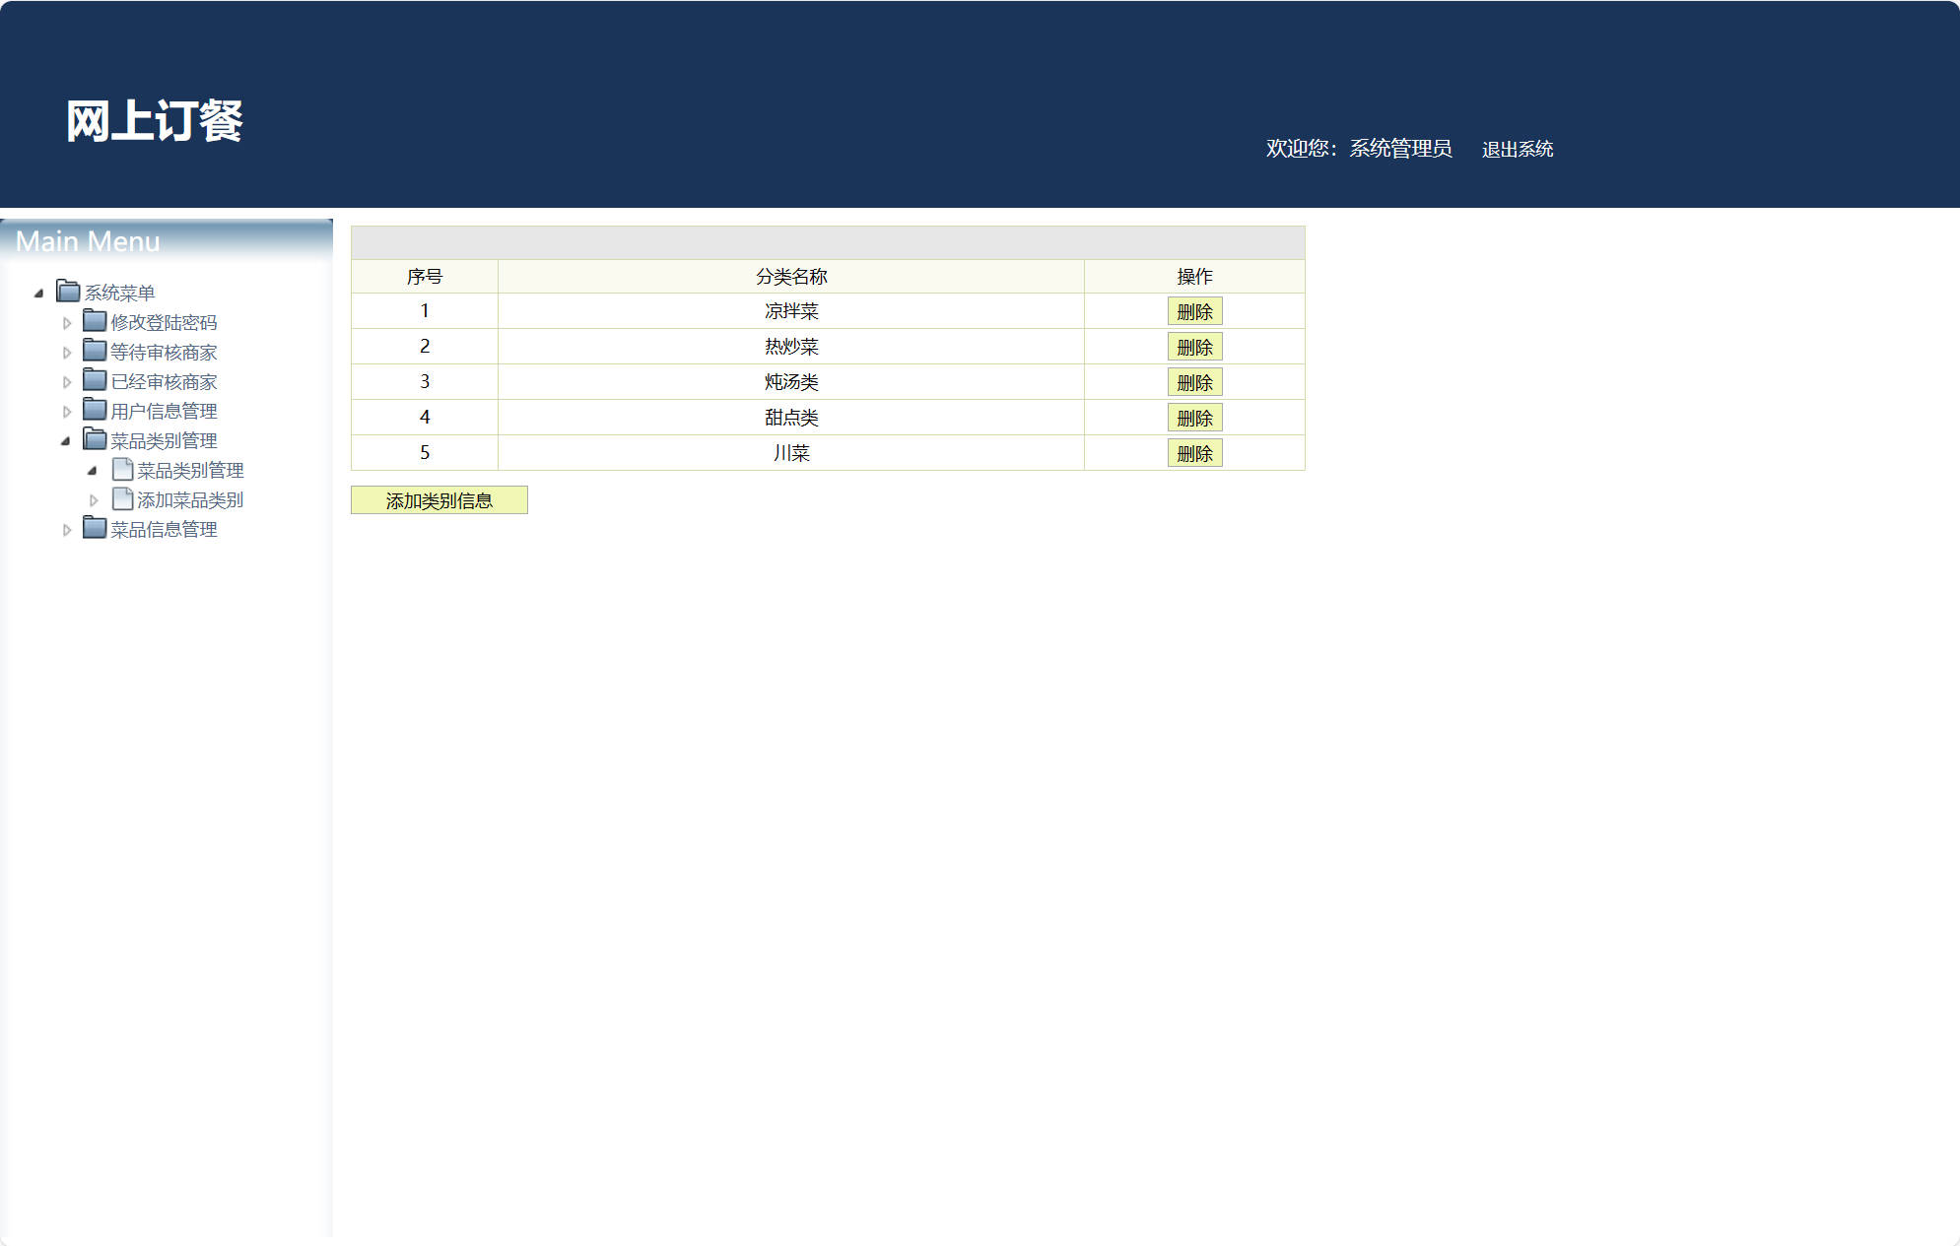Expand the 修改登陆密码 tree arrow
The height and width of the screenshot is (1246, 1960).
[x=66, y=323]
